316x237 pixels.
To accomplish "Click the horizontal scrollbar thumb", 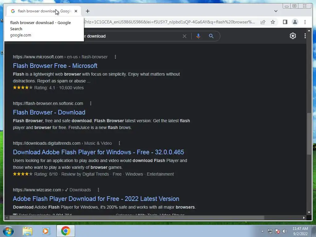I will tap(137, 218).
